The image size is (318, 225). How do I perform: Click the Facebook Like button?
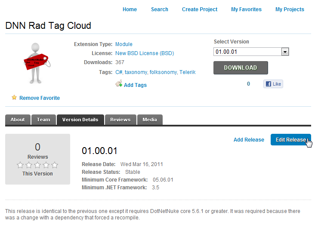(273, 84)
